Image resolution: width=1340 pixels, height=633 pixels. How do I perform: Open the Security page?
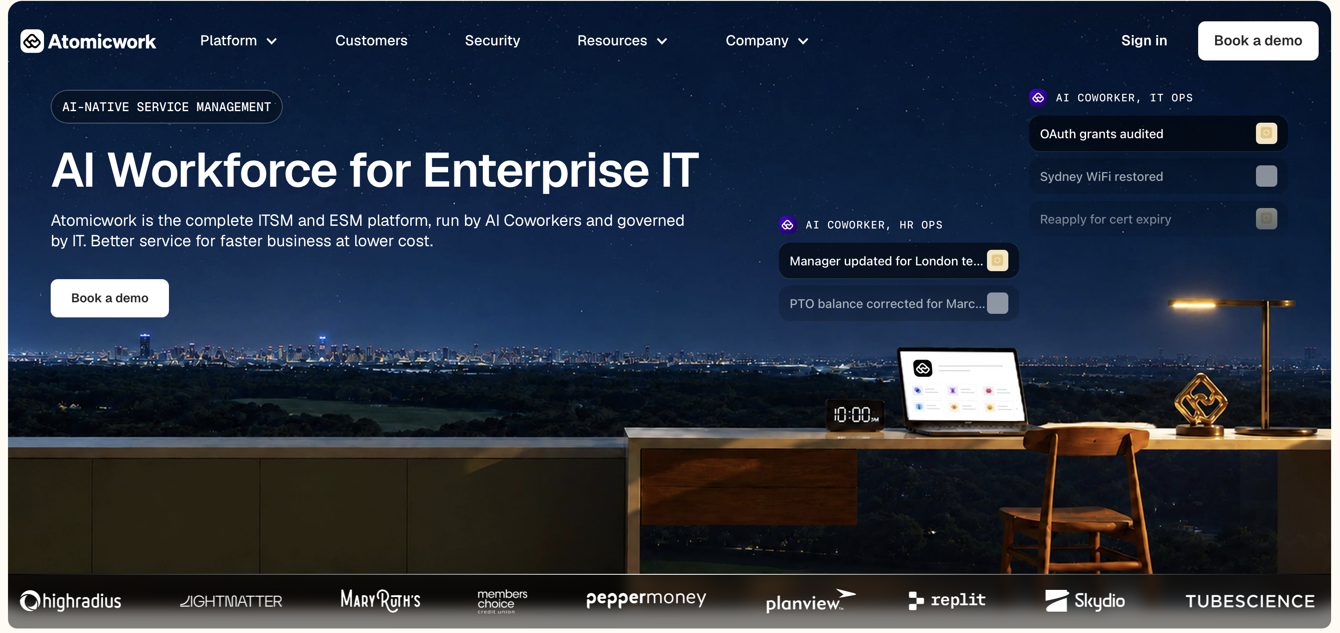[x=492, y=40]
